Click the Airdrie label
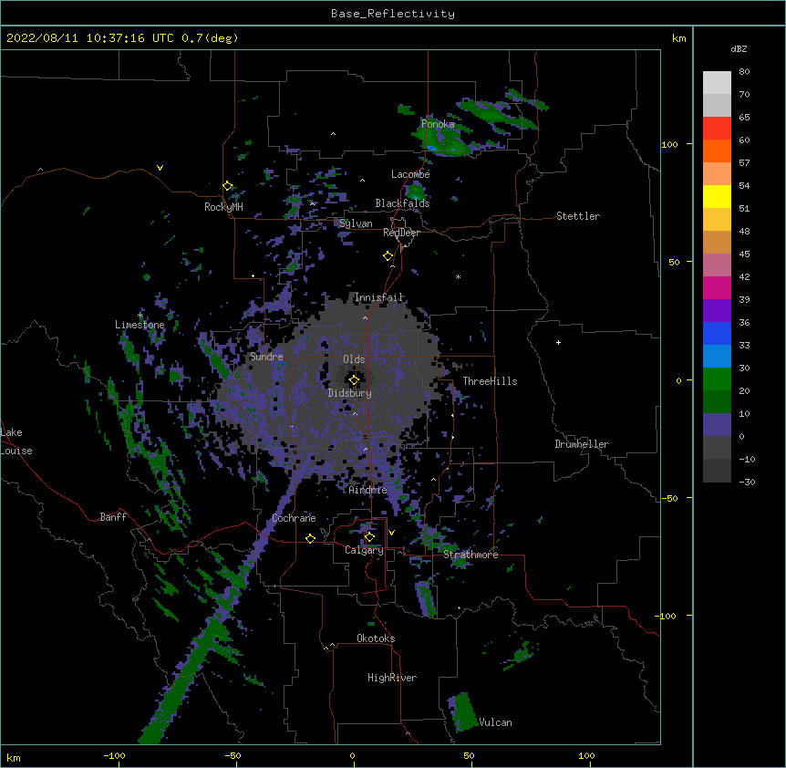Screen dimensions: 786x768 pyautogui.click(x=367, y=490)
